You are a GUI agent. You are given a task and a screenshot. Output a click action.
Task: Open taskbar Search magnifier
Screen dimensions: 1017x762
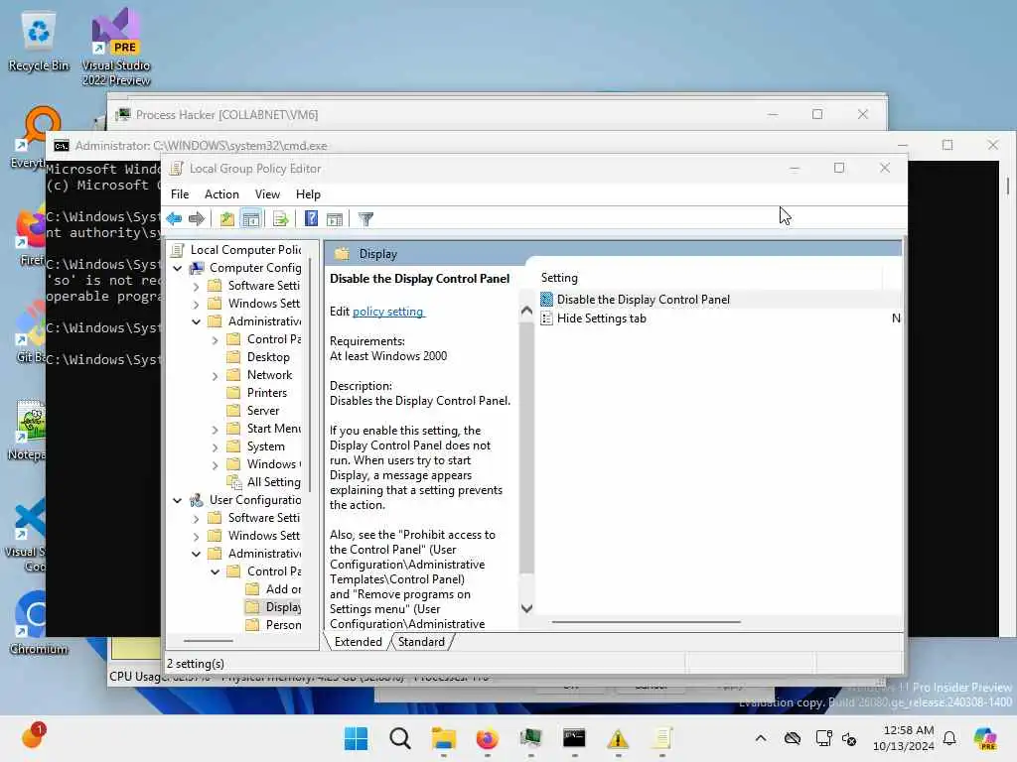[399, 738]
